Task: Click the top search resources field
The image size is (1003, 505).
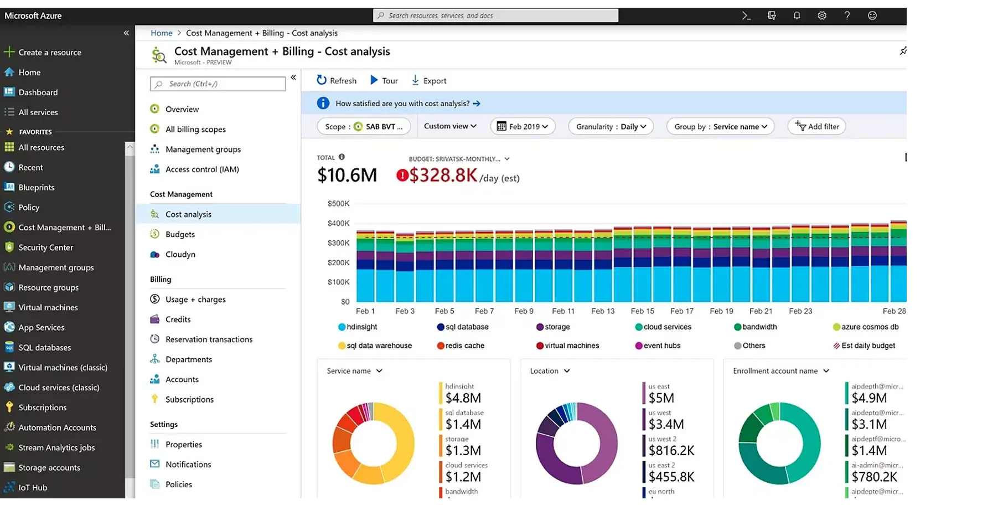Action: pyautogui.click(x=495, y=16)
